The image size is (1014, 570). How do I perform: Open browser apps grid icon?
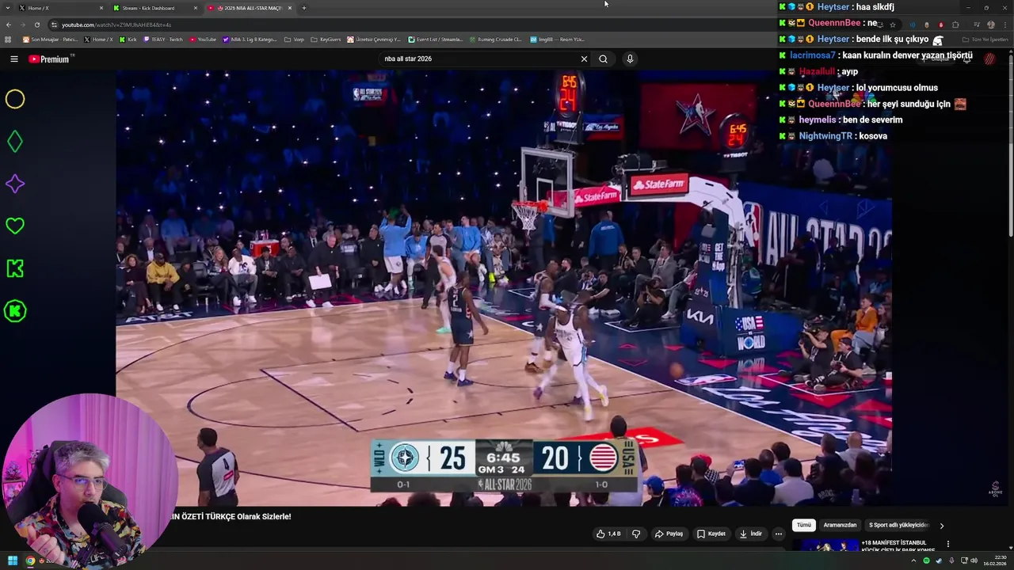point(8,39)
